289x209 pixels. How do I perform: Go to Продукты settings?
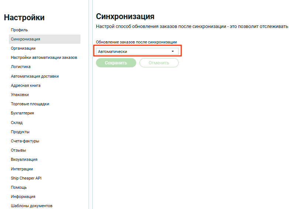(20, 132)
